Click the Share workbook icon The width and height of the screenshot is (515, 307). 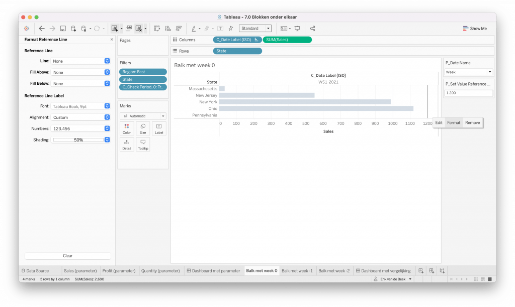pyautogui.click(x=313, y=29)
